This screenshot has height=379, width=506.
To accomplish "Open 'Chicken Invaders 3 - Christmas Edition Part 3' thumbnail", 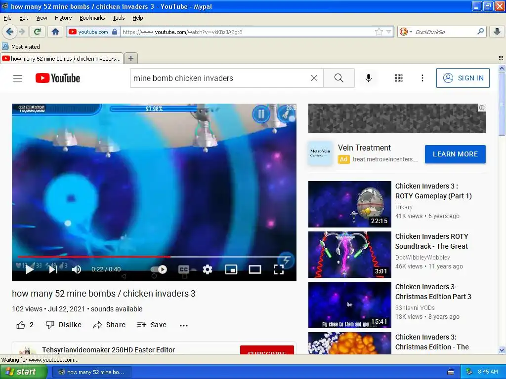I will point(350,305).
